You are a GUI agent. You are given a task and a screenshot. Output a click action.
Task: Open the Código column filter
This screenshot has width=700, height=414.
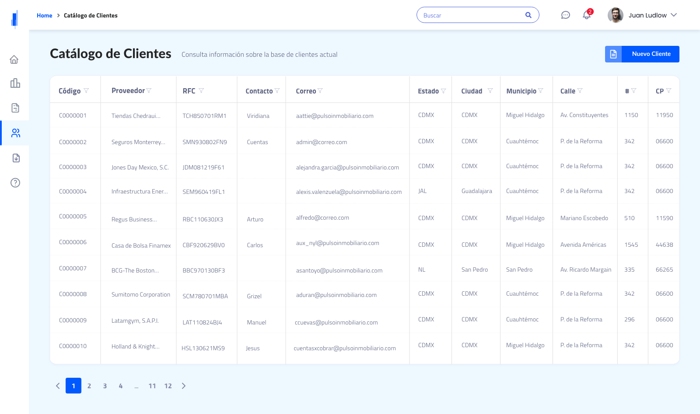[86, 91]
